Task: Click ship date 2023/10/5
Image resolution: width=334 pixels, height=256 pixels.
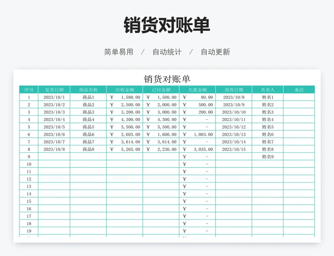Action: [54, 127]
